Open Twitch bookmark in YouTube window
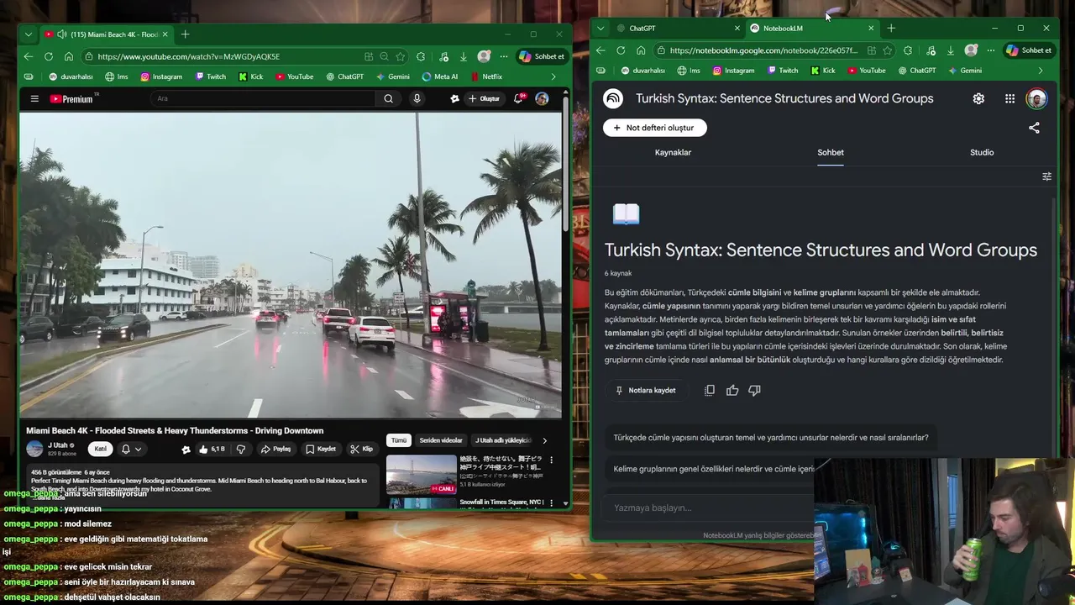This screenshot has height=605, width=1075. click(210, 76)
